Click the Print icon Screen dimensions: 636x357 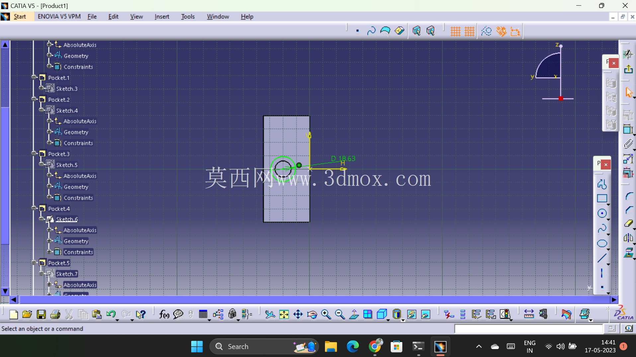click(55, 314)
